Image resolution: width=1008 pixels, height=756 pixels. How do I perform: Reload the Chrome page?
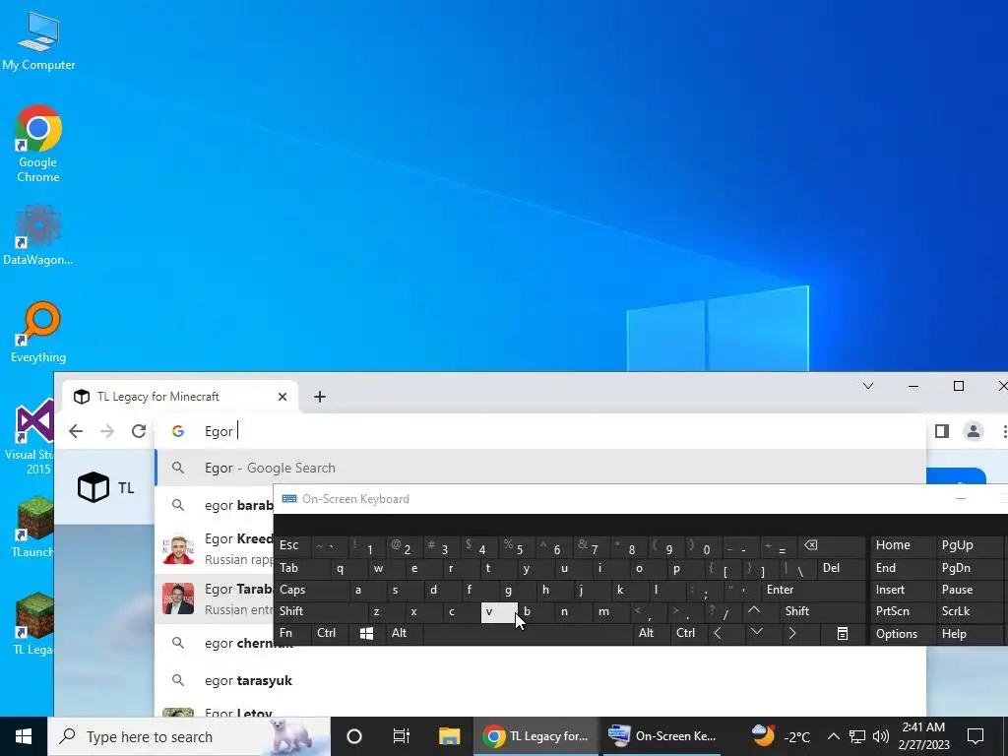point(139,431)
